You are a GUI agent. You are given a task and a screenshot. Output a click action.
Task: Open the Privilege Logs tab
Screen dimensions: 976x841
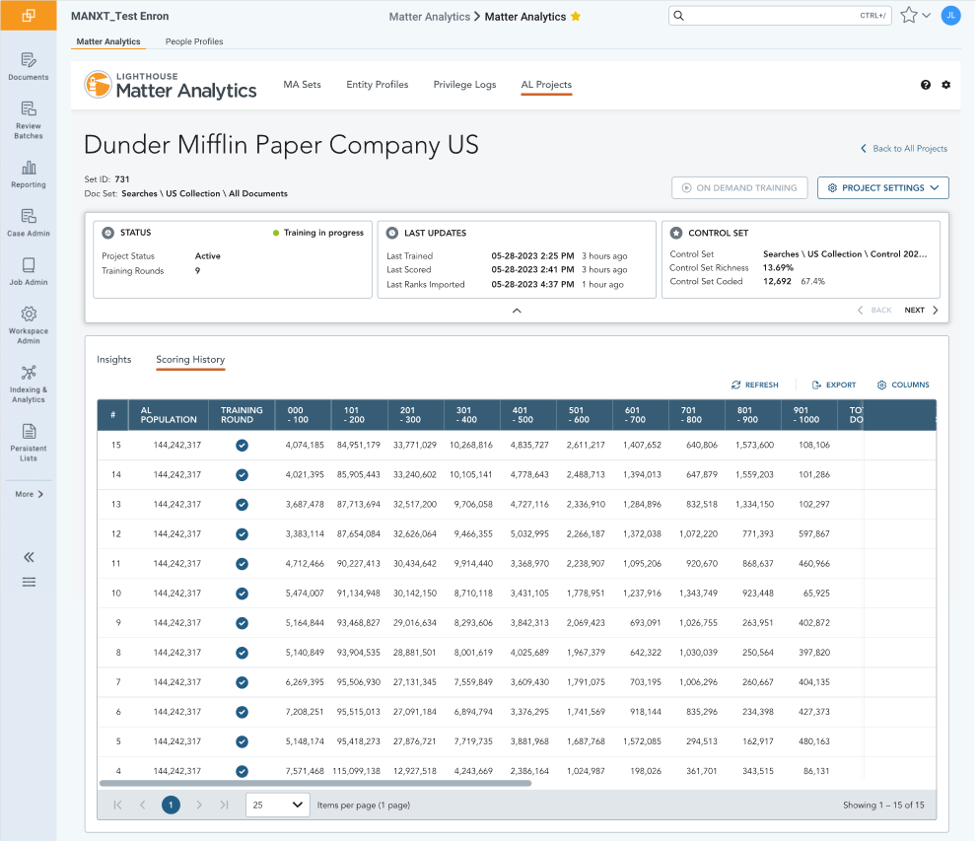464,85
